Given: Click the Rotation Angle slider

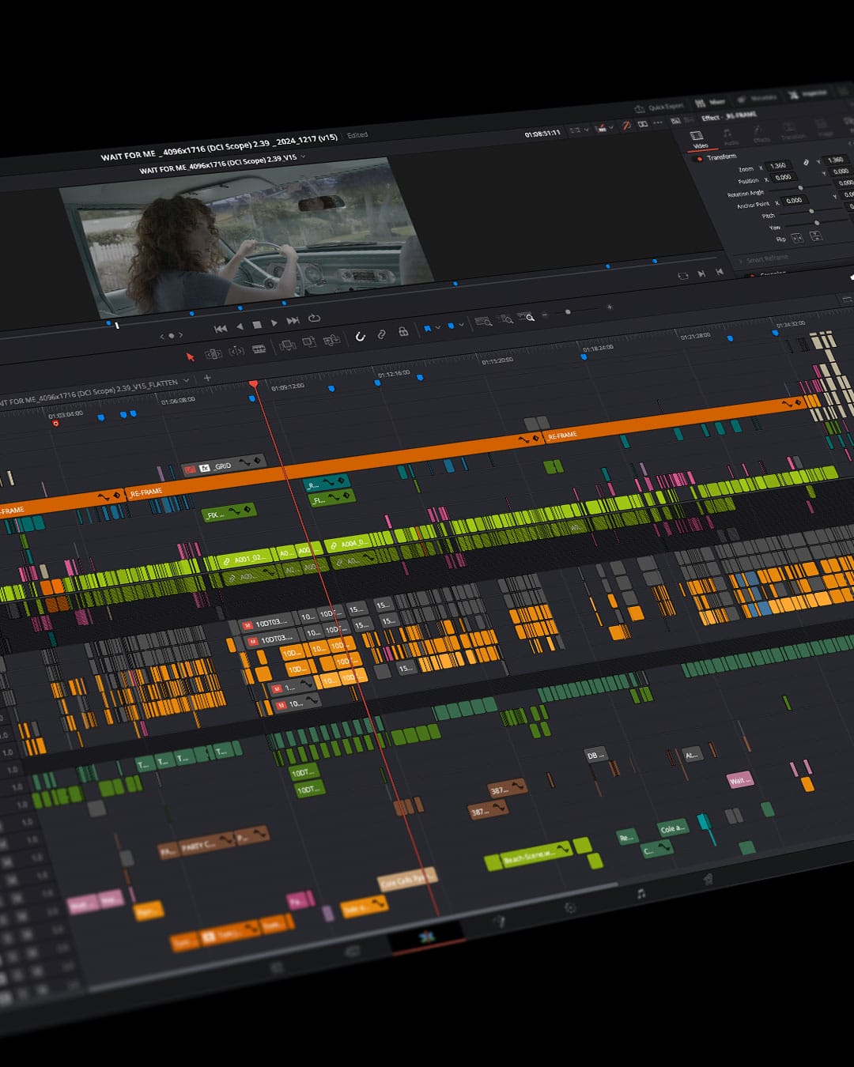Looking at the screenshot, I should [x=801, y=188].
